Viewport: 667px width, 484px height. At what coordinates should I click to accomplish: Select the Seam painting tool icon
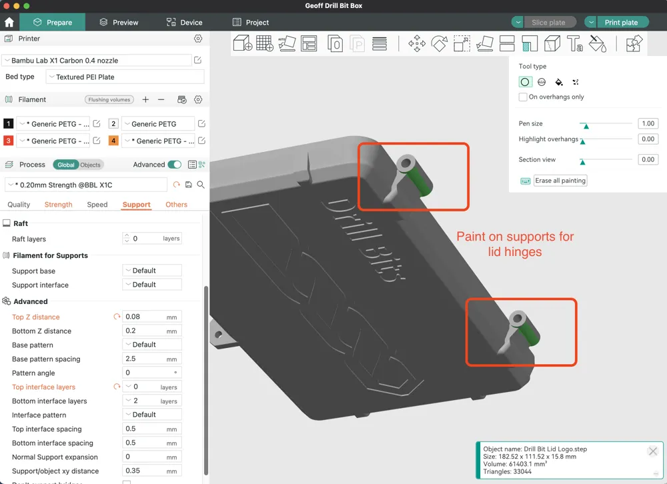tap(552, 43)
